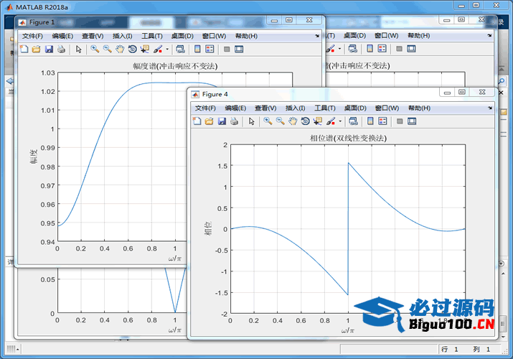Viewport: 513px width, 359px height.
Task: Click Insert Colorbar icon in Figure 1
Action: click(x=197, y=49)
